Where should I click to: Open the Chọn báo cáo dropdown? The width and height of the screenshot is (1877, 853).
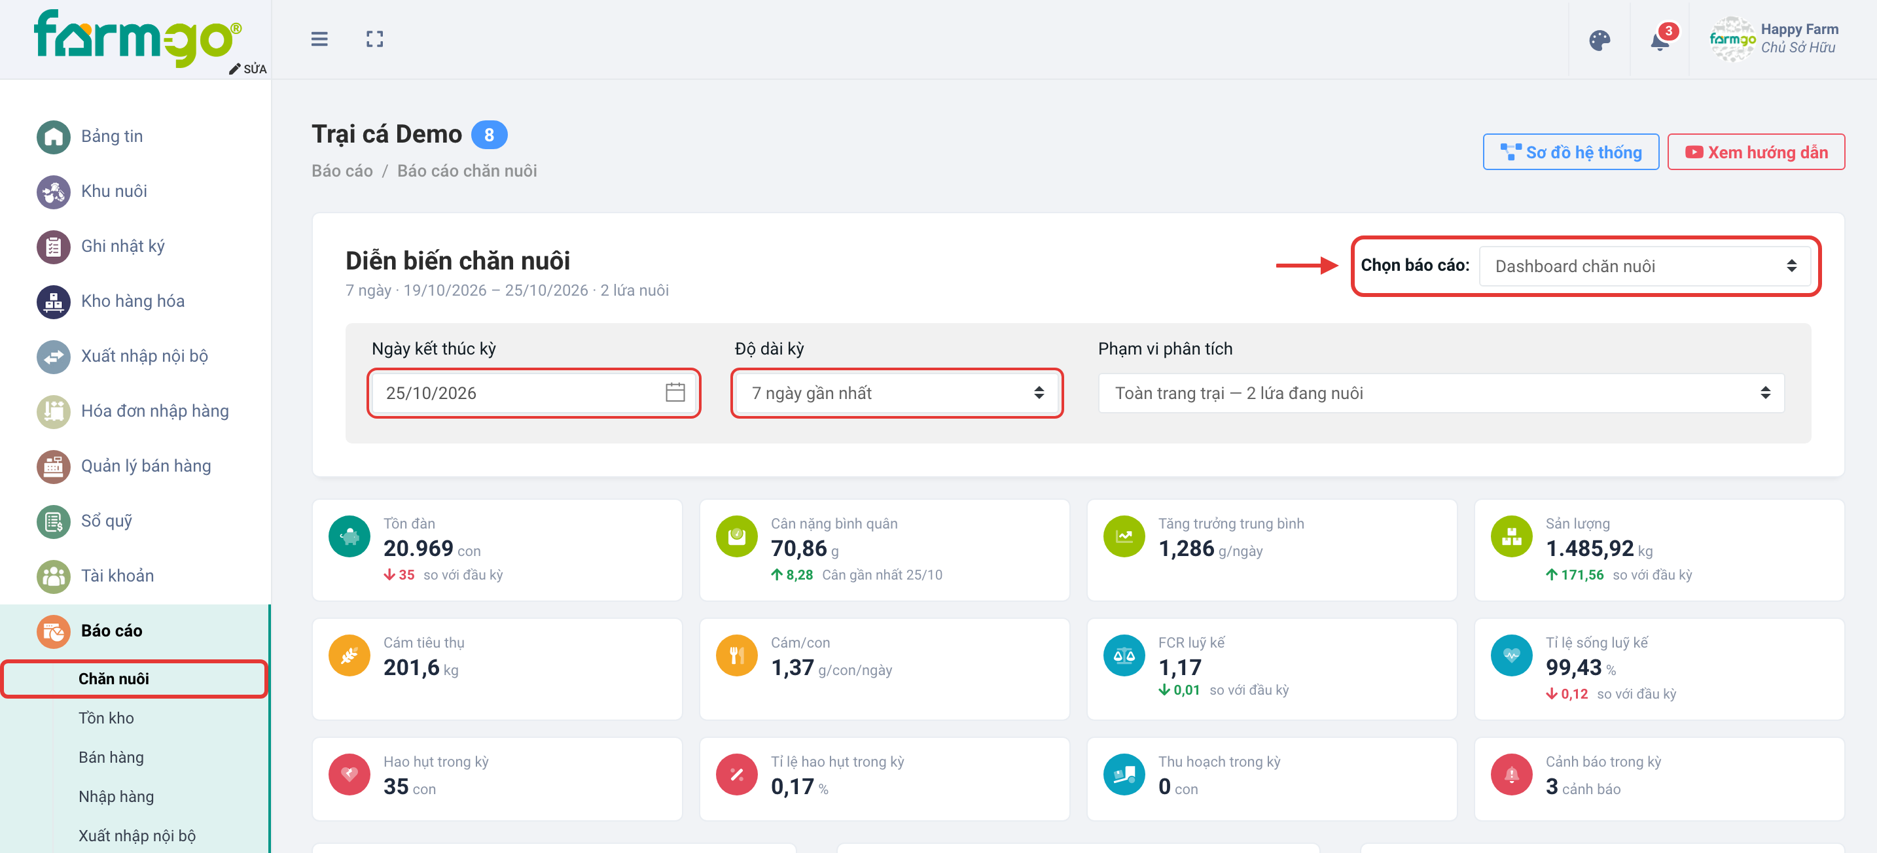(x=1644, y=266)
